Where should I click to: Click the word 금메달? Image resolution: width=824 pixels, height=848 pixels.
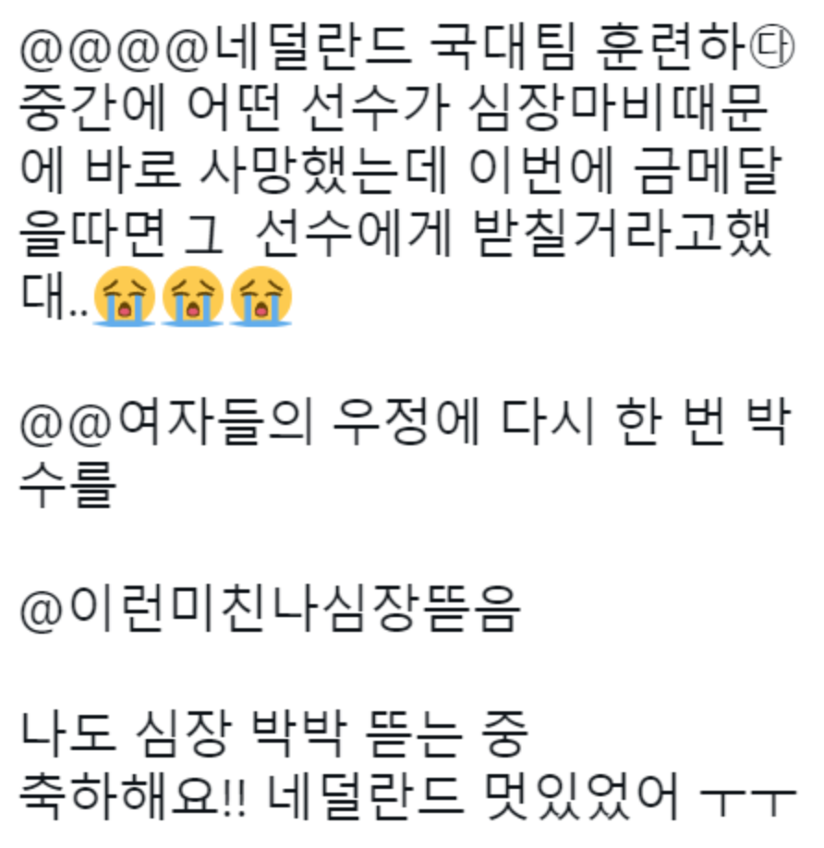708,172
